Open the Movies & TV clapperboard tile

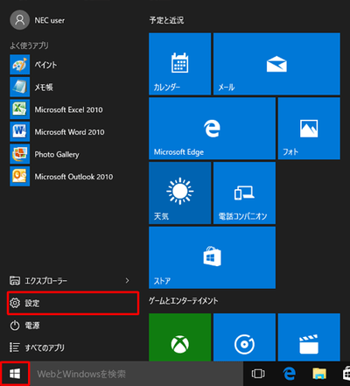tap(309, 337)
